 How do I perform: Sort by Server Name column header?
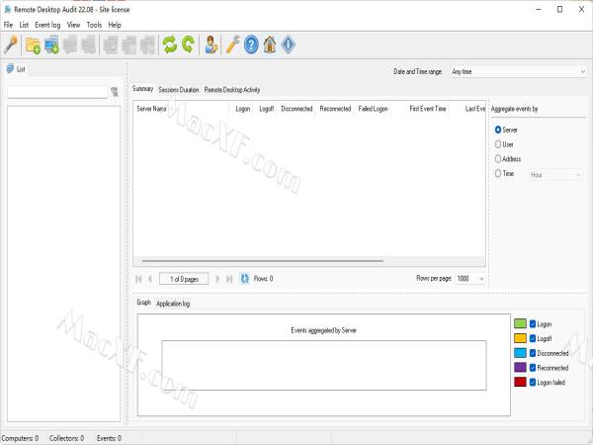(x=182, y=109)
